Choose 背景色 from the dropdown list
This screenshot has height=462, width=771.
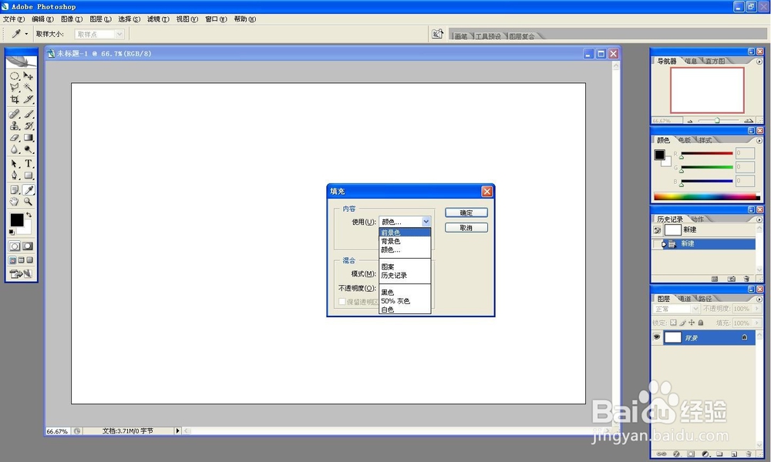[405, 241]
